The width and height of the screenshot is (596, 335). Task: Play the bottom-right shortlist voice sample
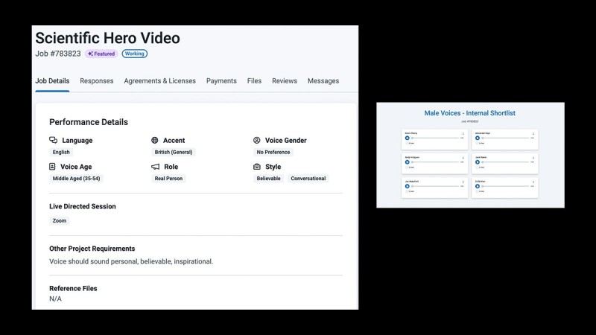tap(478, 186)
